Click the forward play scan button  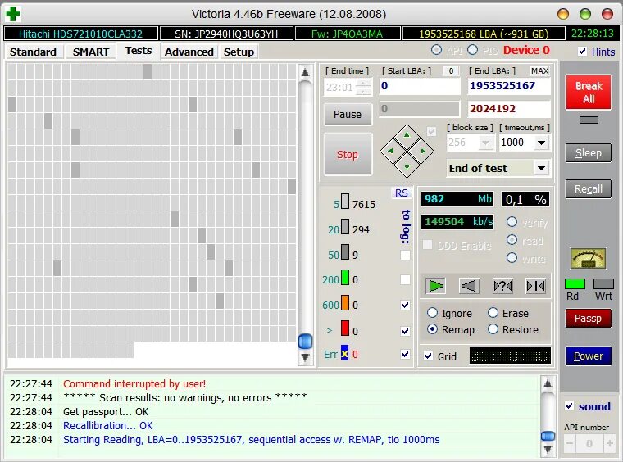(x=435, y=286)
